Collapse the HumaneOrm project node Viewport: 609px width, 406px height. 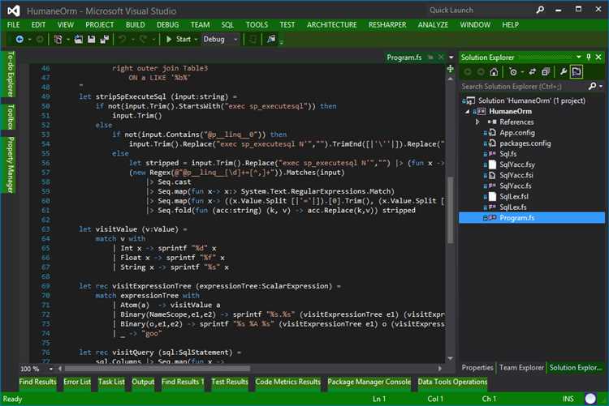[x=468, y=112]
